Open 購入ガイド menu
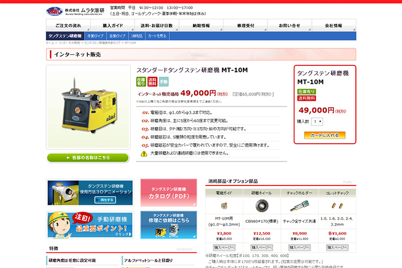402x268 pixels. pyautogui.click(x=113, y=25)
